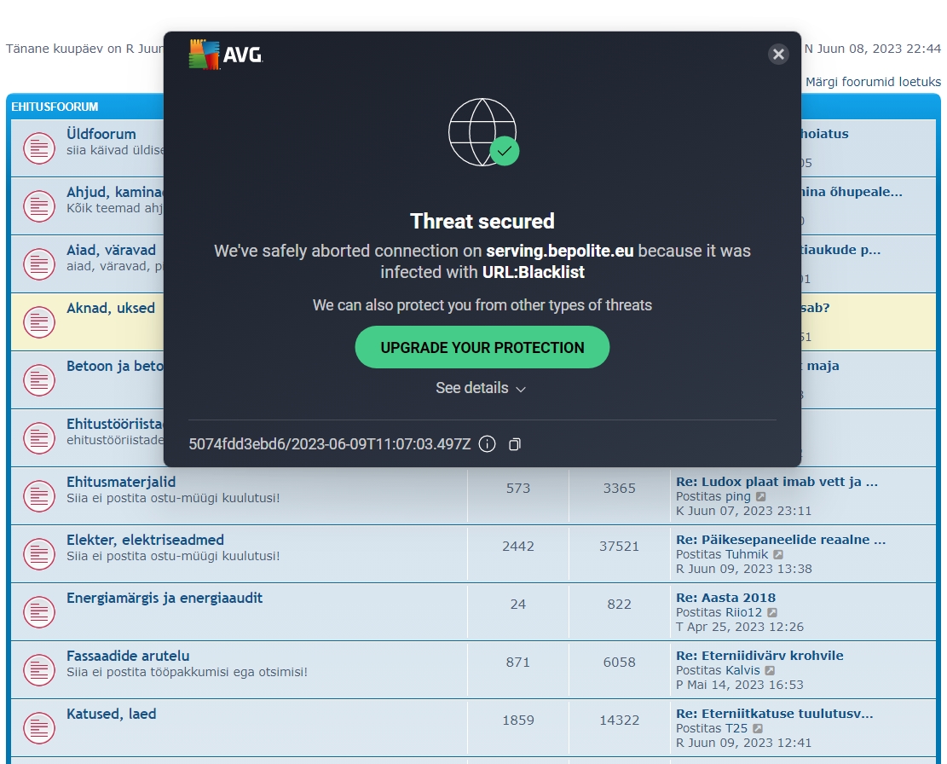
Task: Jump to latest post by ping
Action: 760,496
